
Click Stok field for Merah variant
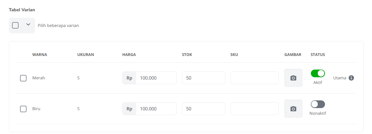203,78
